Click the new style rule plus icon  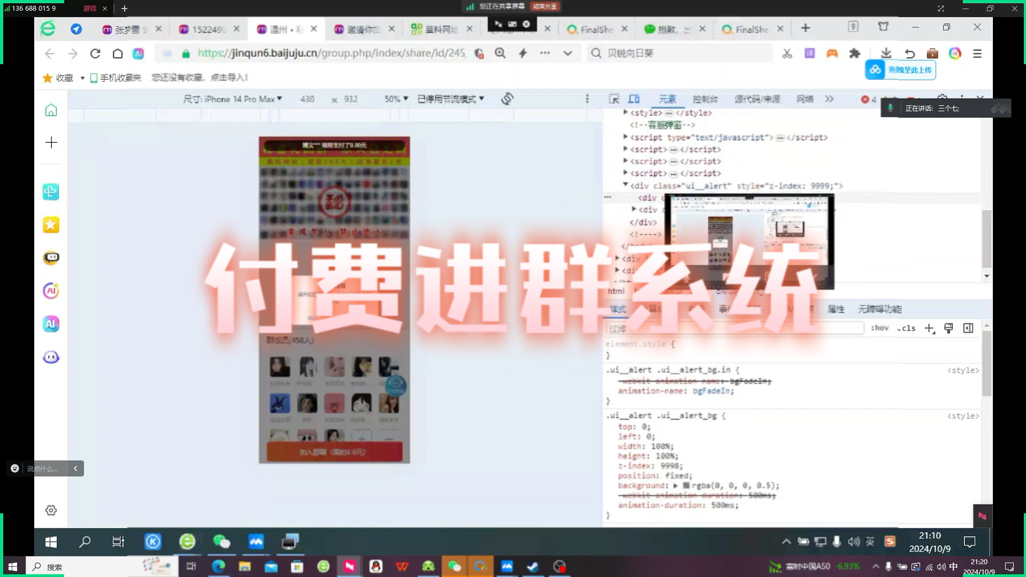coord(929,328)
